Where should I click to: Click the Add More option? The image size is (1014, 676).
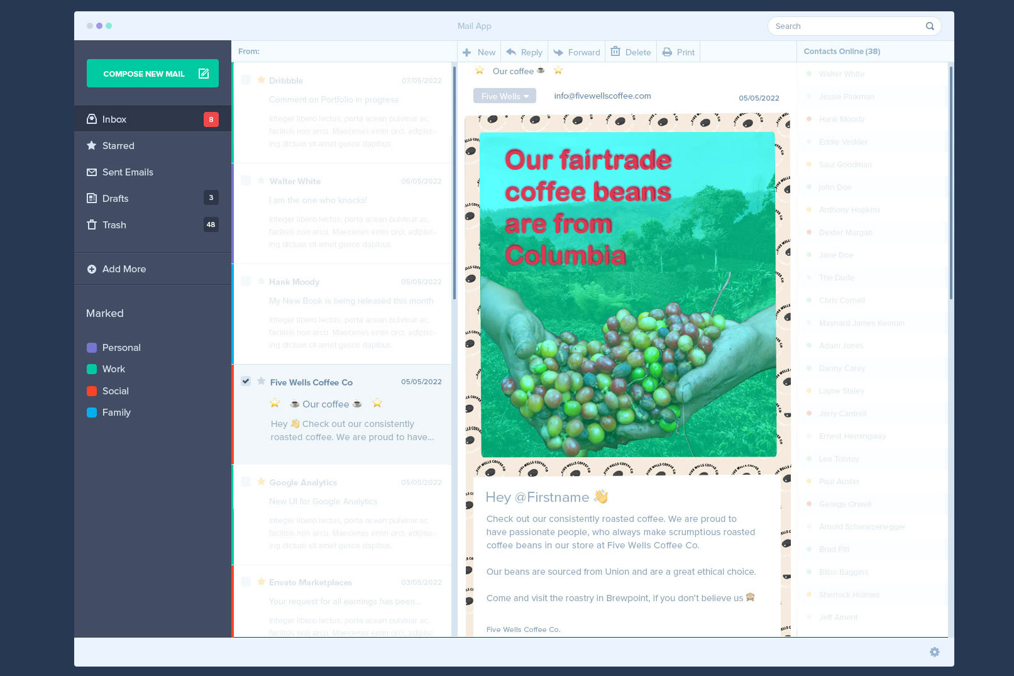coord(153,269)
